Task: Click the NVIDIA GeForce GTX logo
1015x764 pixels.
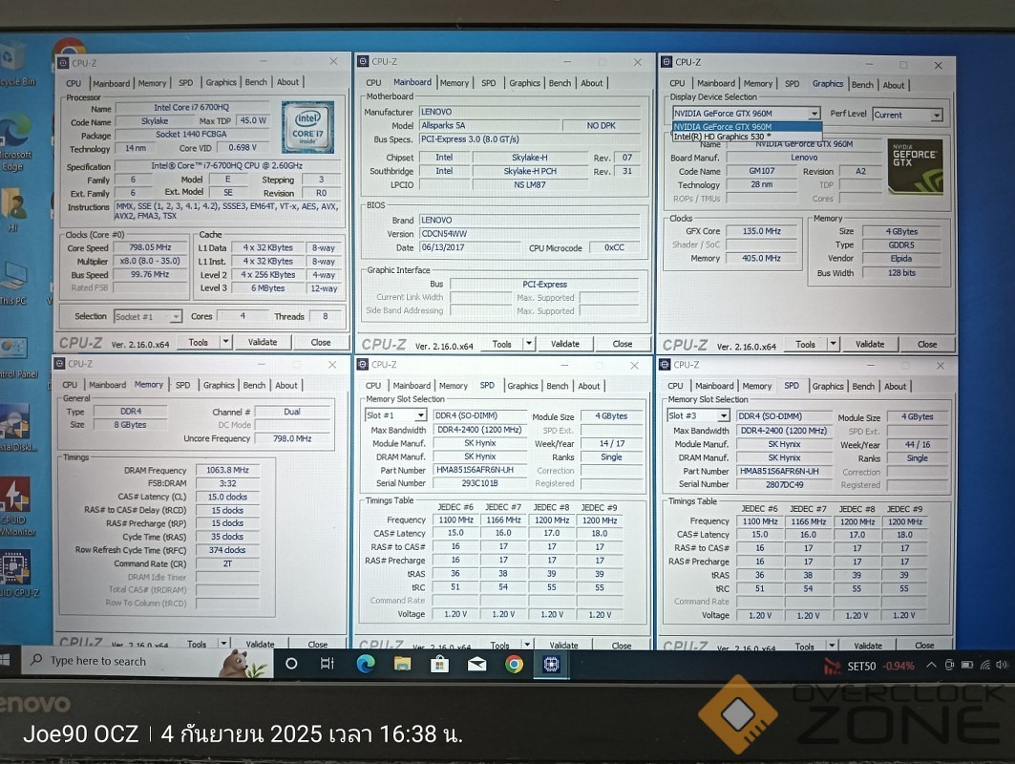Action: pos(915,166)
